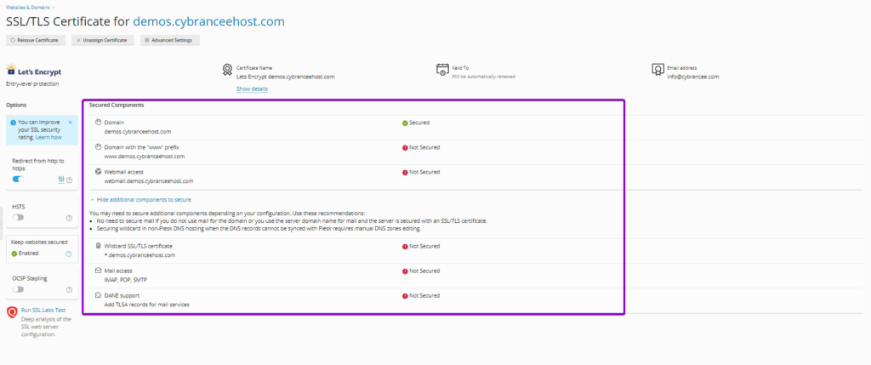Open redirect settings sliders icon

pyautogui.click(x=61, y=180)
